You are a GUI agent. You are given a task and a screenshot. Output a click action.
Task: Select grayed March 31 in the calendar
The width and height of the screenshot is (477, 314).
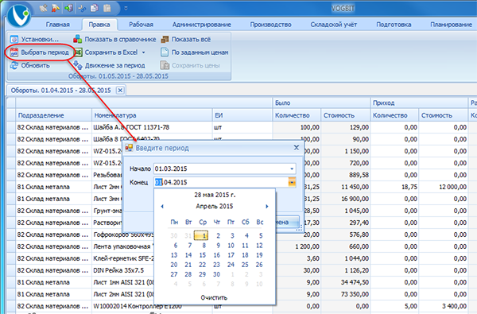[x=188, y=235]
